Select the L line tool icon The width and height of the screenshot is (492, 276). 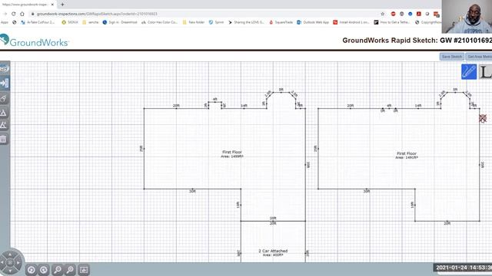click(485, 71)
